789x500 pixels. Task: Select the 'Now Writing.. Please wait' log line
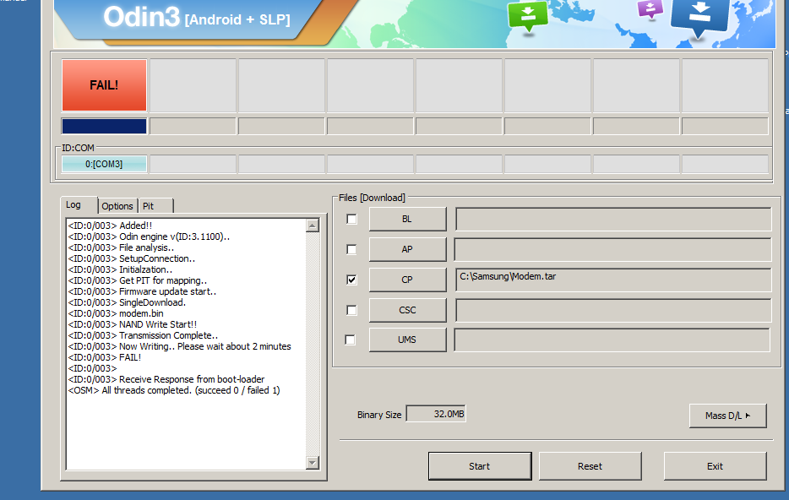tap(180, 346)
